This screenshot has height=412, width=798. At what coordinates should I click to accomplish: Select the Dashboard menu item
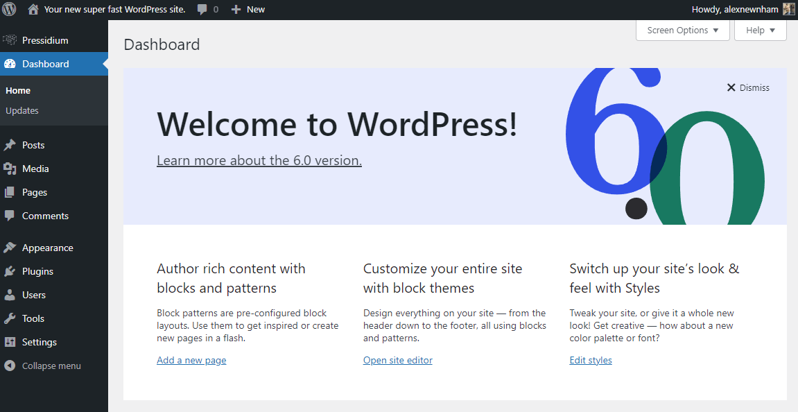point(54,64)
